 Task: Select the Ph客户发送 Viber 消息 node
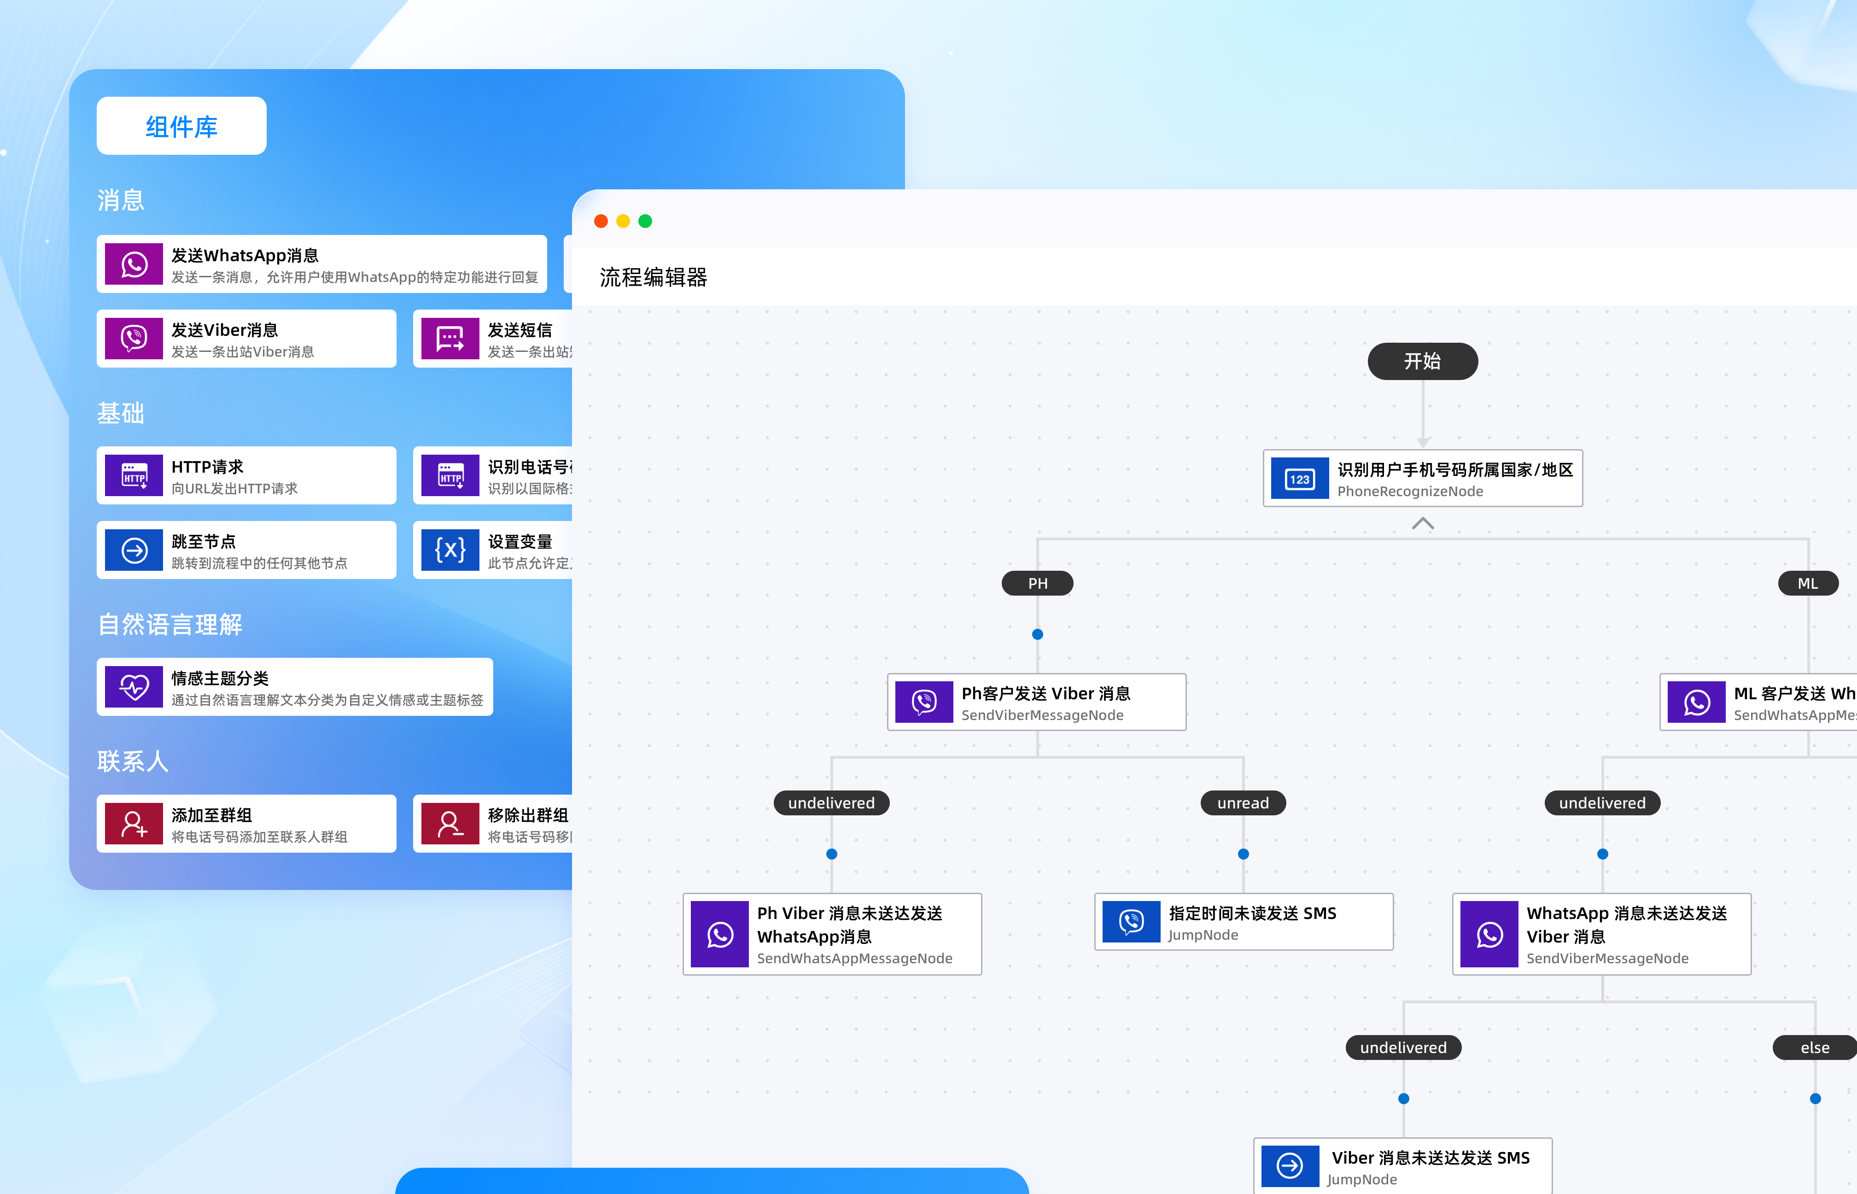tap(1036, 702)
